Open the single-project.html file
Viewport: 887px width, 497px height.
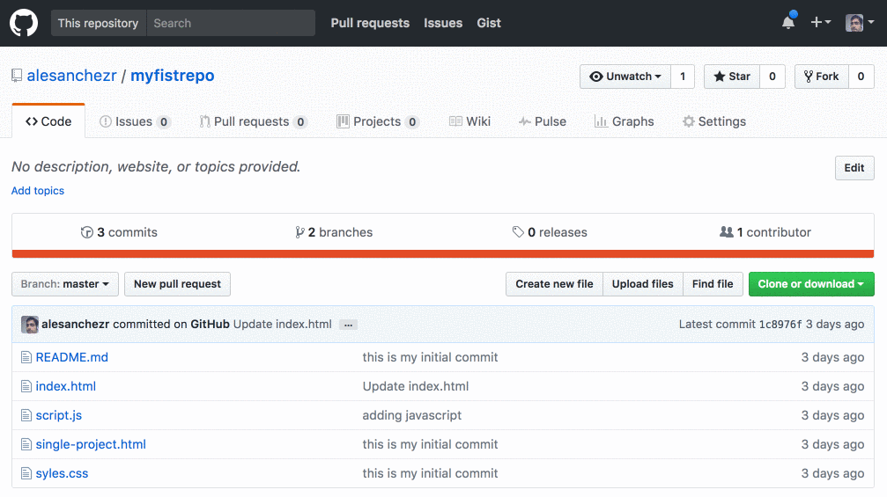pos(91,444)
